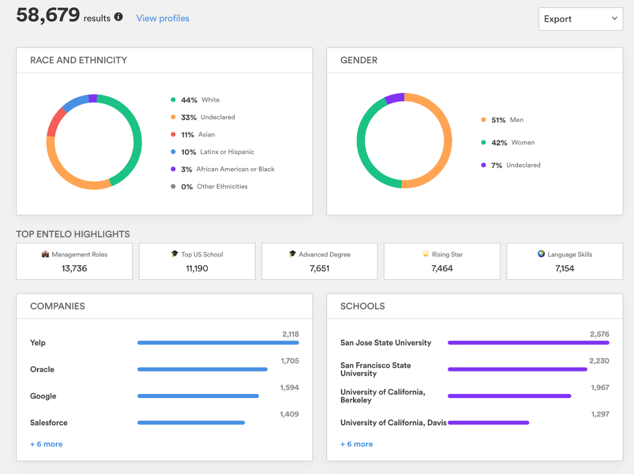
Task: Click the briefcase icon for Management Roles
Action: click(x=45, y=254)
